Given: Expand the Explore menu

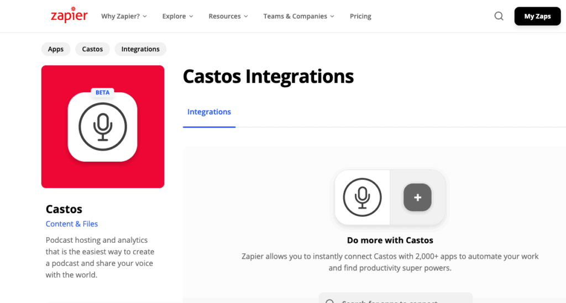Looking at the screenshot, I should click(x=177, y=16).
